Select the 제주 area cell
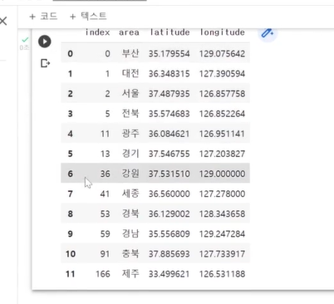334x304 pixels. (x=130, y=274)
